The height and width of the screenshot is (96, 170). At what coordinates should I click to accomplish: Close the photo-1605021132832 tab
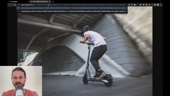[x=50, y=2]
